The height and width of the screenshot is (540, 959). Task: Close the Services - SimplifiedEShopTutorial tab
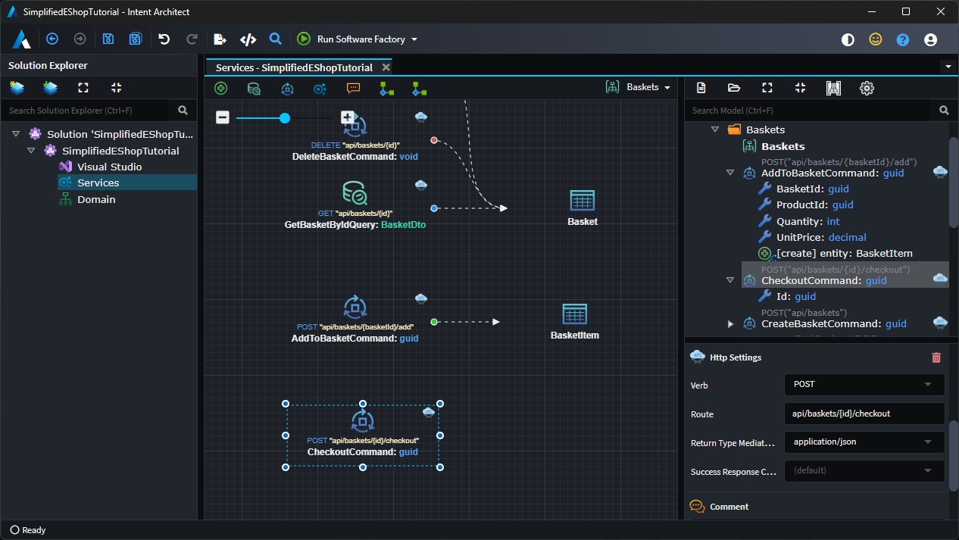[386, 67]
